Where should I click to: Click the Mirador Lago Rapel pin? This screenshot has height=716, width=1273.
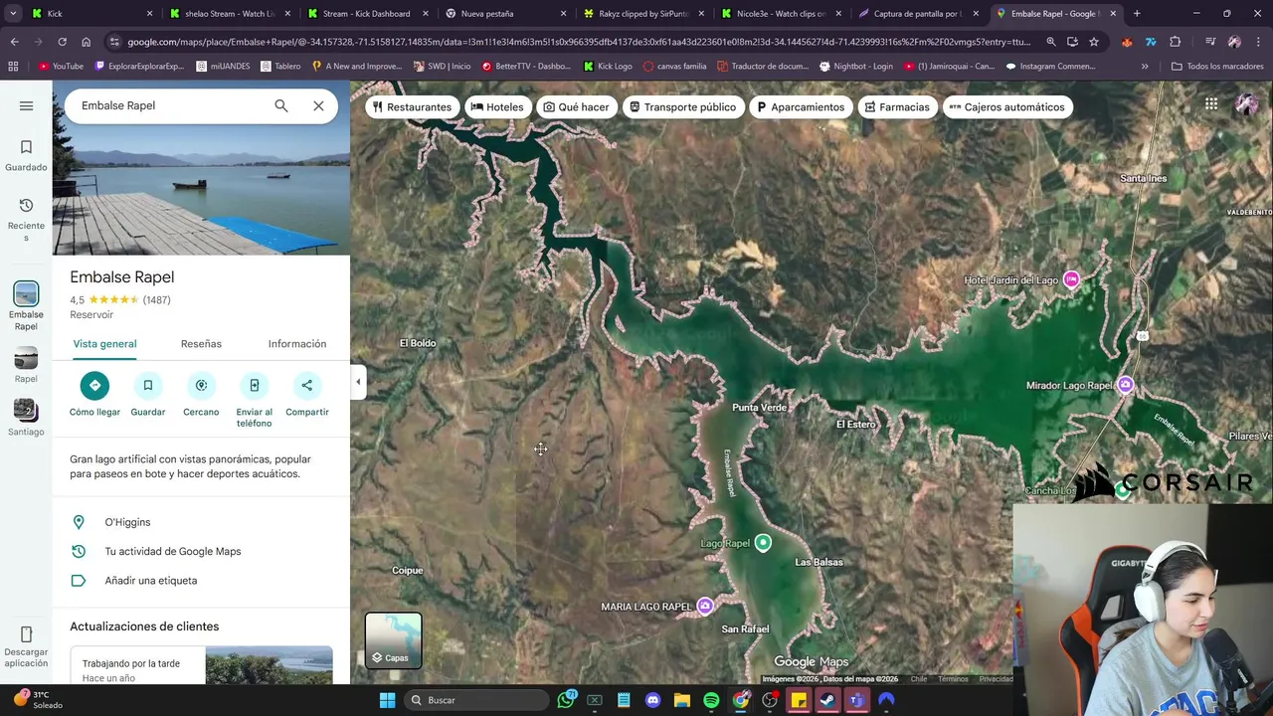[x=1126, y=385]
